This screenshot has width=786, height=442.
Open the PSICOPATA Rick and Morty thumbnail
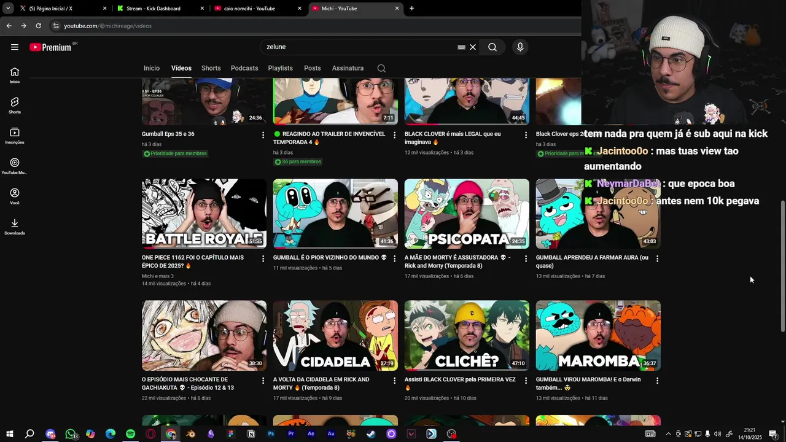[467, 214]
